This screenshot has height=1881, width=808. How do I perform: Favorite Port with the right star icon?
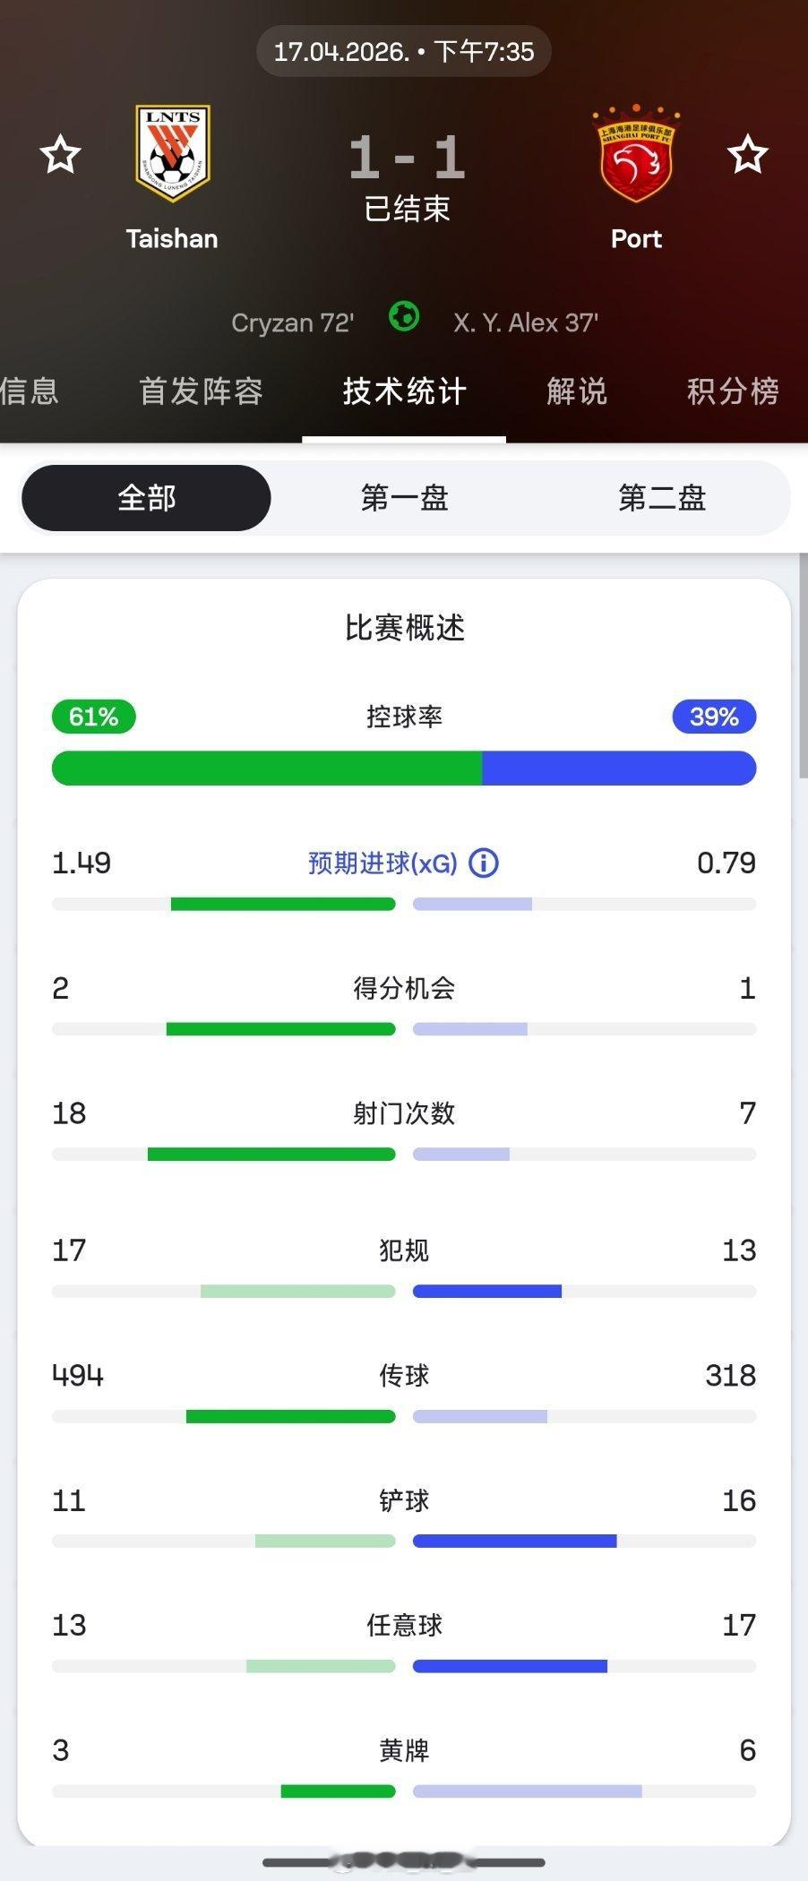pos(747,154)
